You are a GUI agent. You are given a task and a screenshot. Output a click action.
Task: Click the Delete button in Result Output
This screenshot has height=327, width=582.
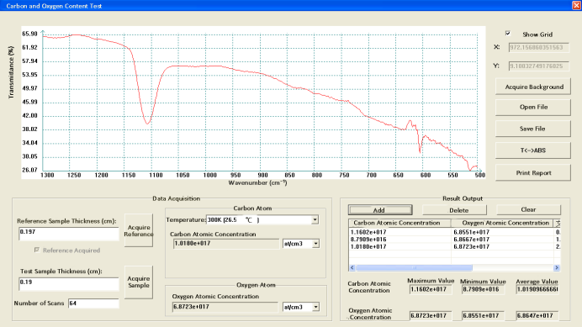click(x=455, y=210)
